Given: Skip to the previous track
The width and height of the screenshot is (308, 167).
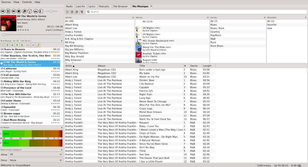Looking at the screenshot, I should pos(3,12).
